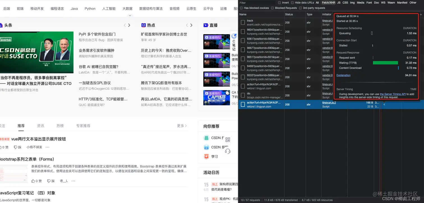This screenshot has width=424, height=203.
Task: Click the 学习 red icon under 向你推荐
Action: [206, 156]
